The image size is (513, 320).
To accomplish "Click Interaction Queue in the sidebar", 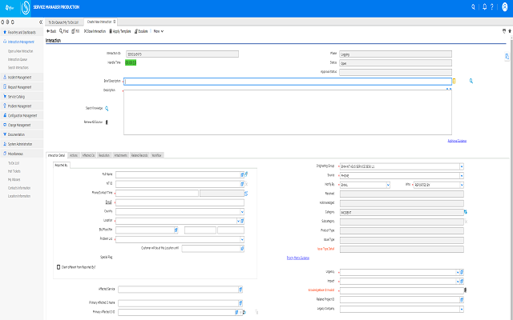I will [18, 59].
